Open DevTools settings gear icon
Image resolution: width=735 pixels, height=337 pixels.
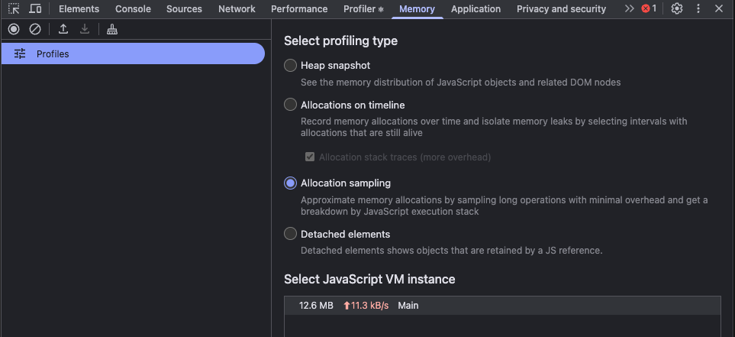[676, 9]
